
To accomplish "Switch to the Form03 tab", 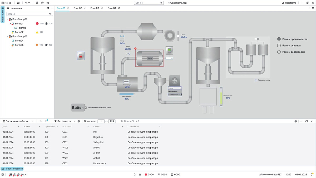I will [x=95, y=8].
